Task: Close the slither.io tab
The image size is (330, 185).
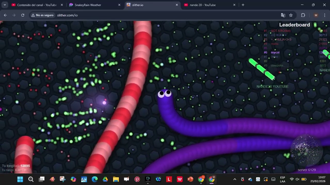Action: click(177, 5)
